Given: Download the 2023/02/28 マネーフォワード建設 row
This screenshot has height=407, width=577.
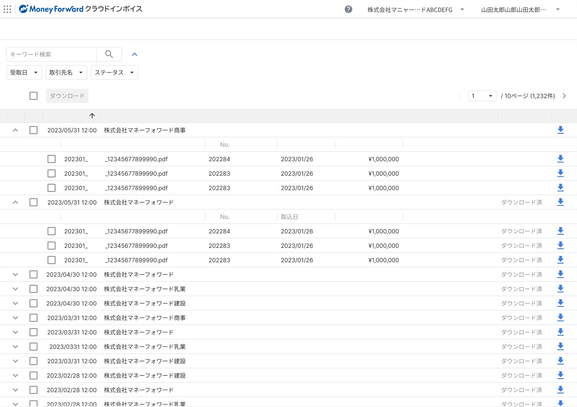Looking at the screenshot, I should pos(561,376).
